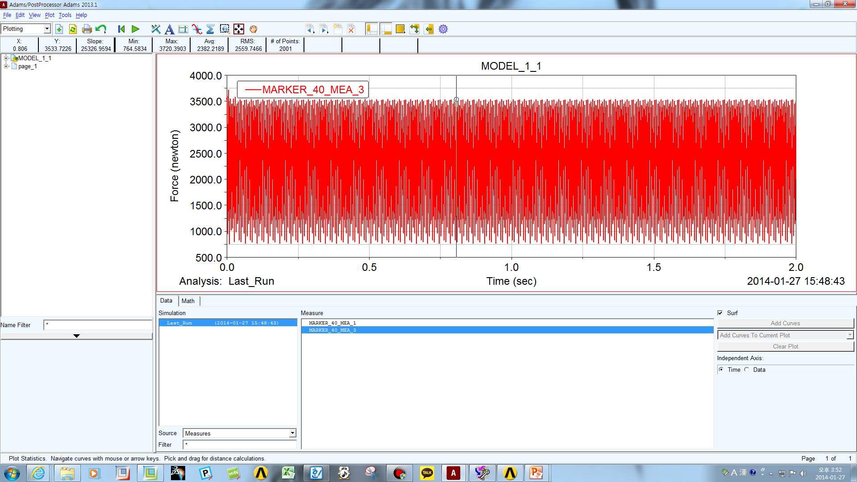Toggle the Surf checkbox
This screenshot has height=482, width=857.
(x=720, y=313)
